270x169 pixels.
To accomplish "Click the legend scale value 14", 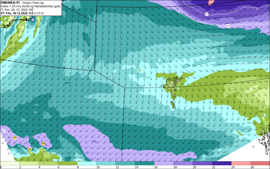I will click(137, 167).
